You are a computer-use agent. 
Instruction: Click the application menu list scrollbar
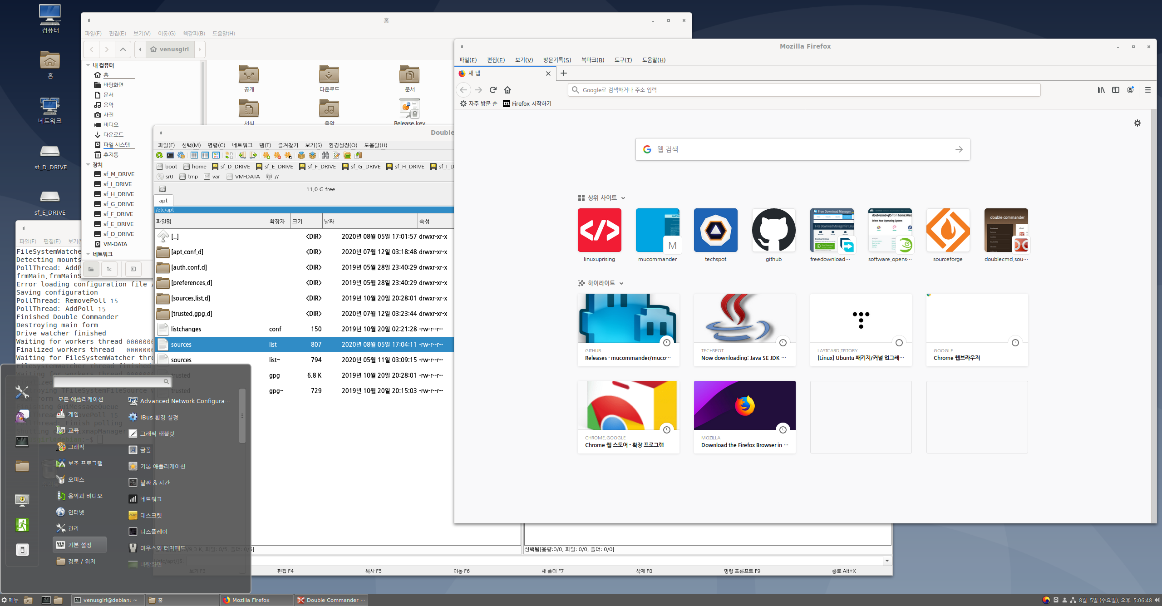pos(242,415)
